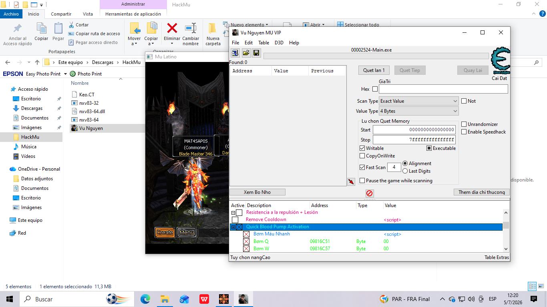Screen dimensions: 547x307
Task: Click Tuy chon nangCao at bottom
Action: pyautogui.click(x=250, y=257)
